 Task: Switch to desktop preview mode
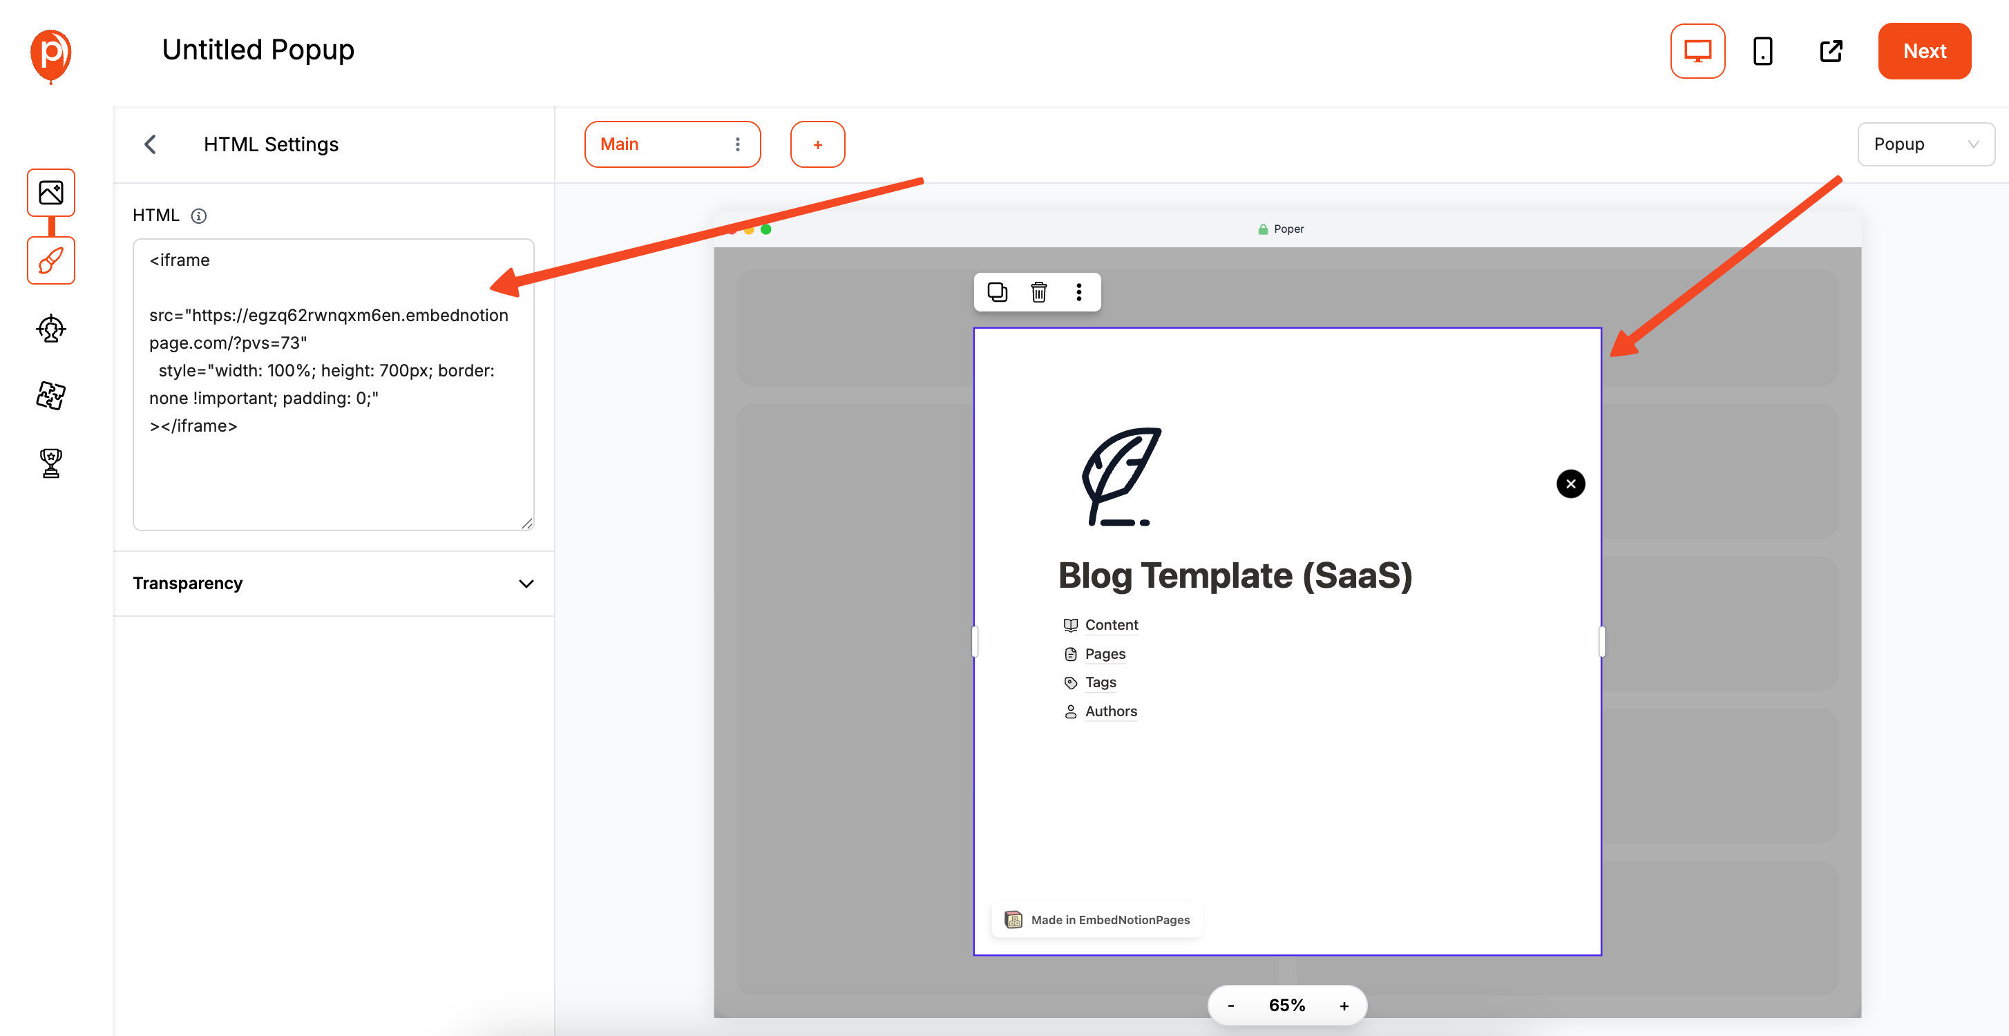coord(1697,51)
